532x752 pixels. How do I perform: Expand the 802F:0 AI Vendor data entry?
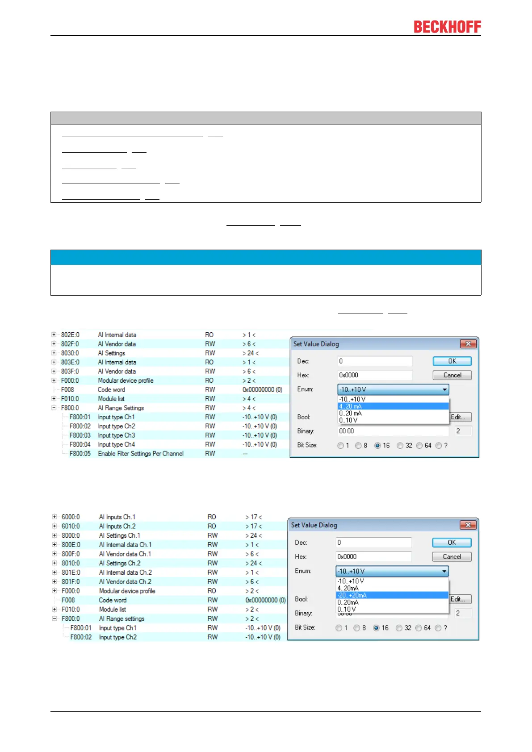tap(54, 344)
